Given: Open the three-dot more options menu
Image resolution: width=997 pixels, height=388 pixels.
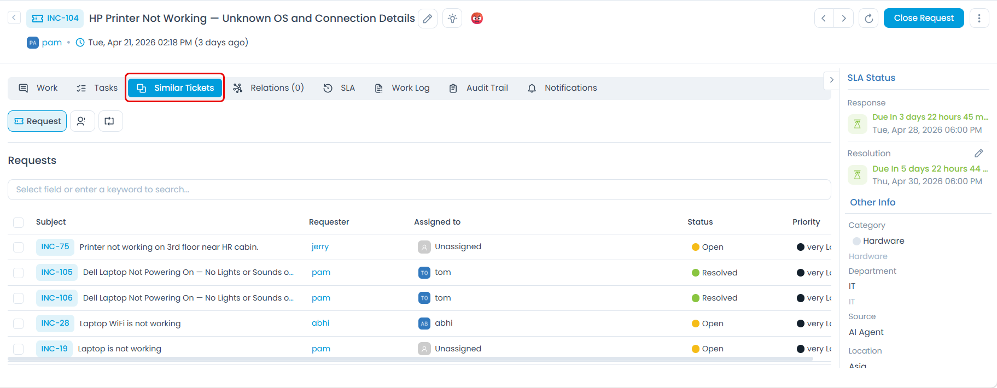Looking at the screenshot, I should tap(979, 19).
